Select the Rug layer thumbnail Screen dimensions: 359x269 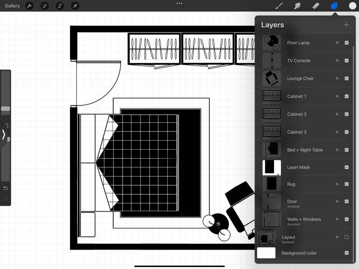pos(272,184)
